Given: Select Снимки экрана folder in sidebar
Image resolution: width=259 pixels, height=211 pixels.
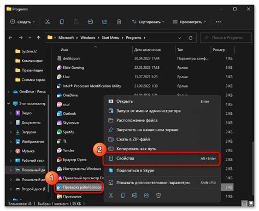Looking at the screenshot, I should [30, 80].
